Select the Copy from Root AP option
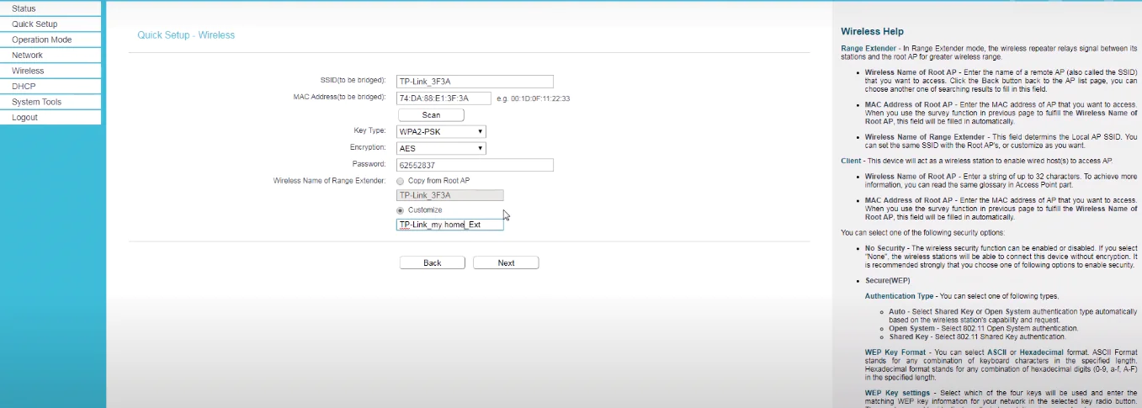1142x408 pixels. (x=400, y=181)
